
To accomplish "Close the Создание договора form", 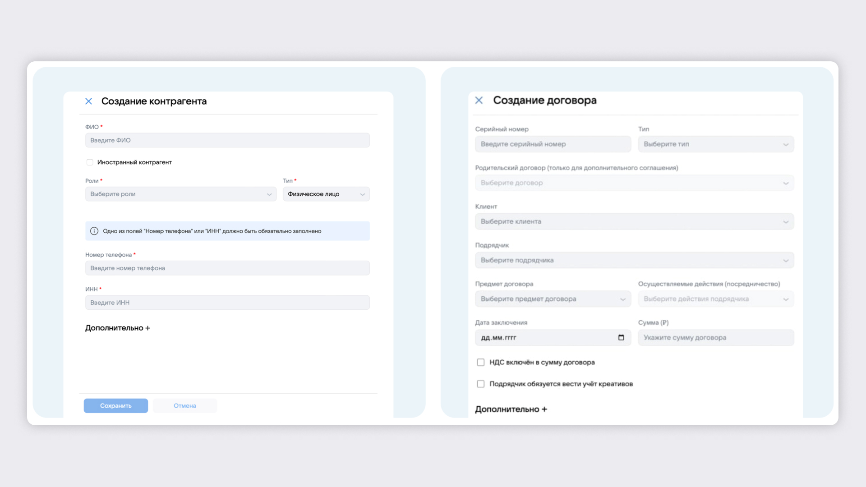I will pyautogui.click(x=479, y=101).
